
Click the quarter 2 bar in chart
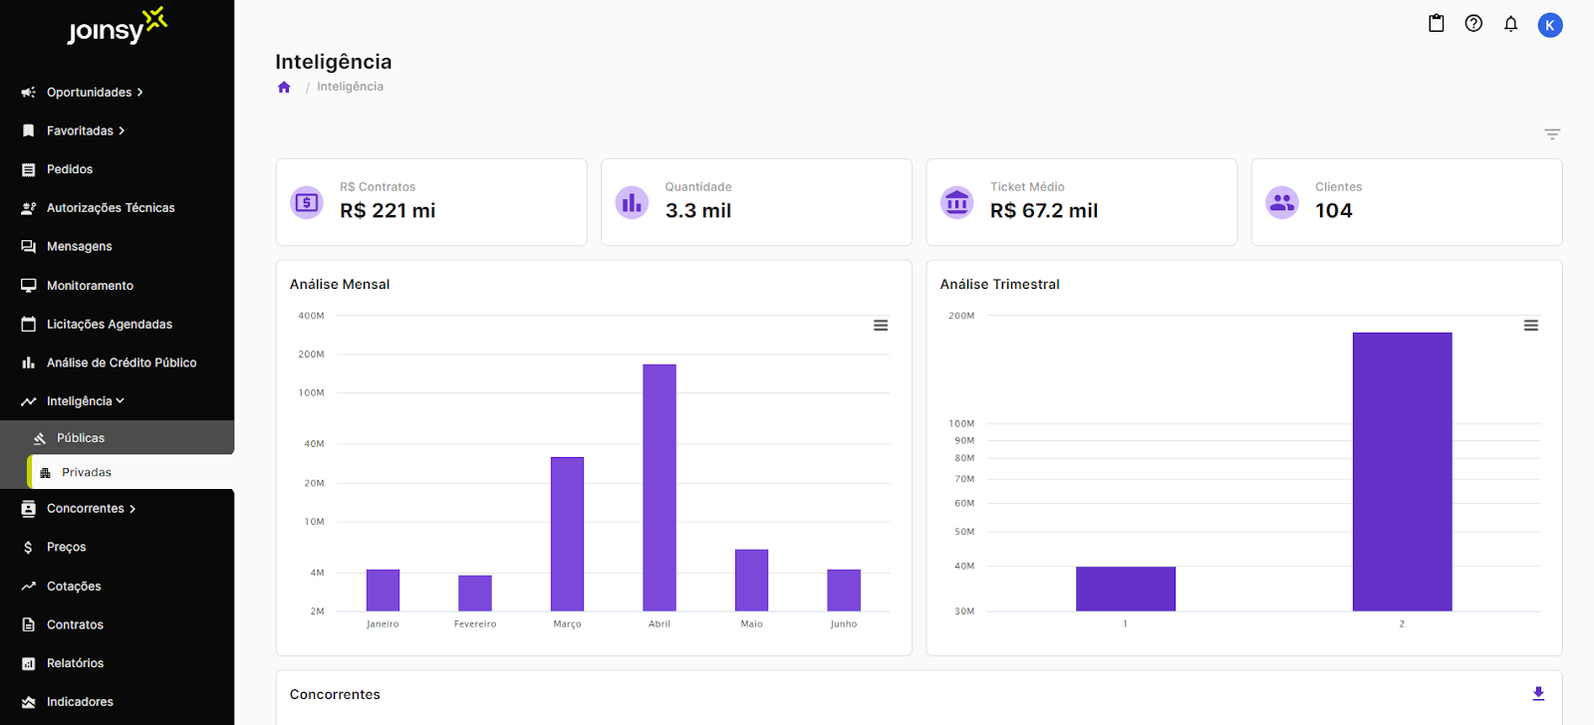(1402, 471)
